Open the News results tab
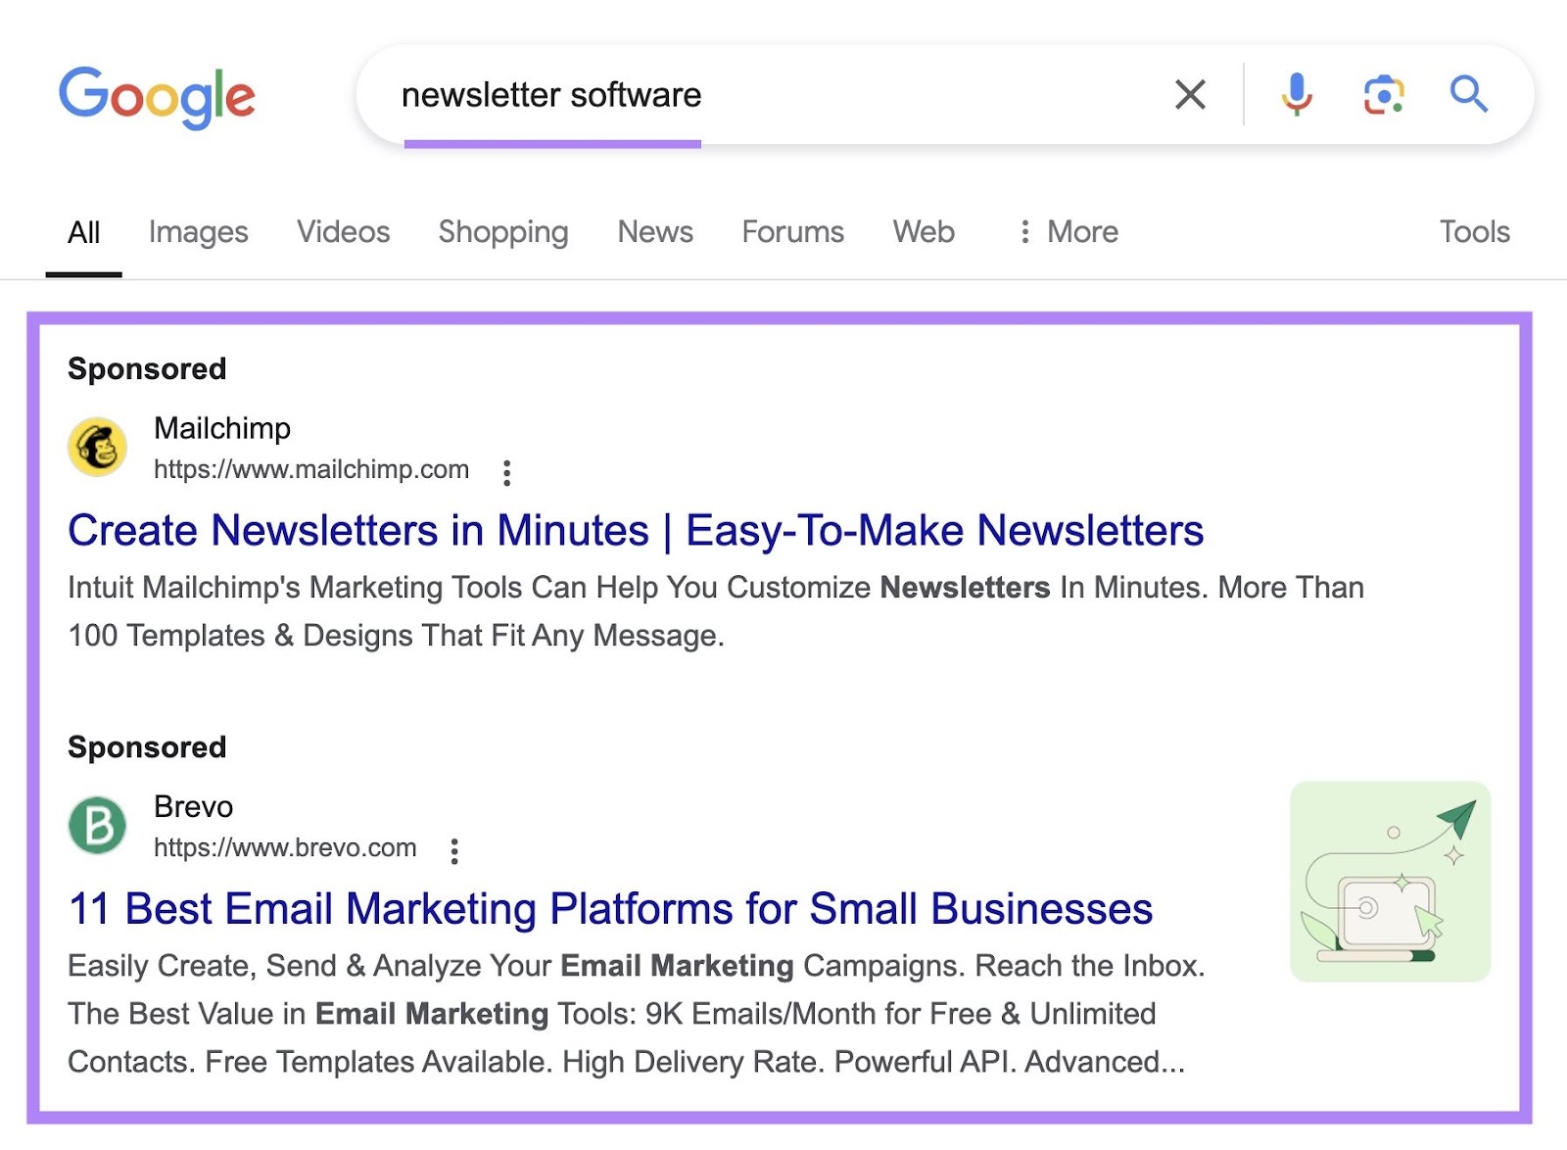This screenshot has width=1567, height=1150. pos(654,232)
